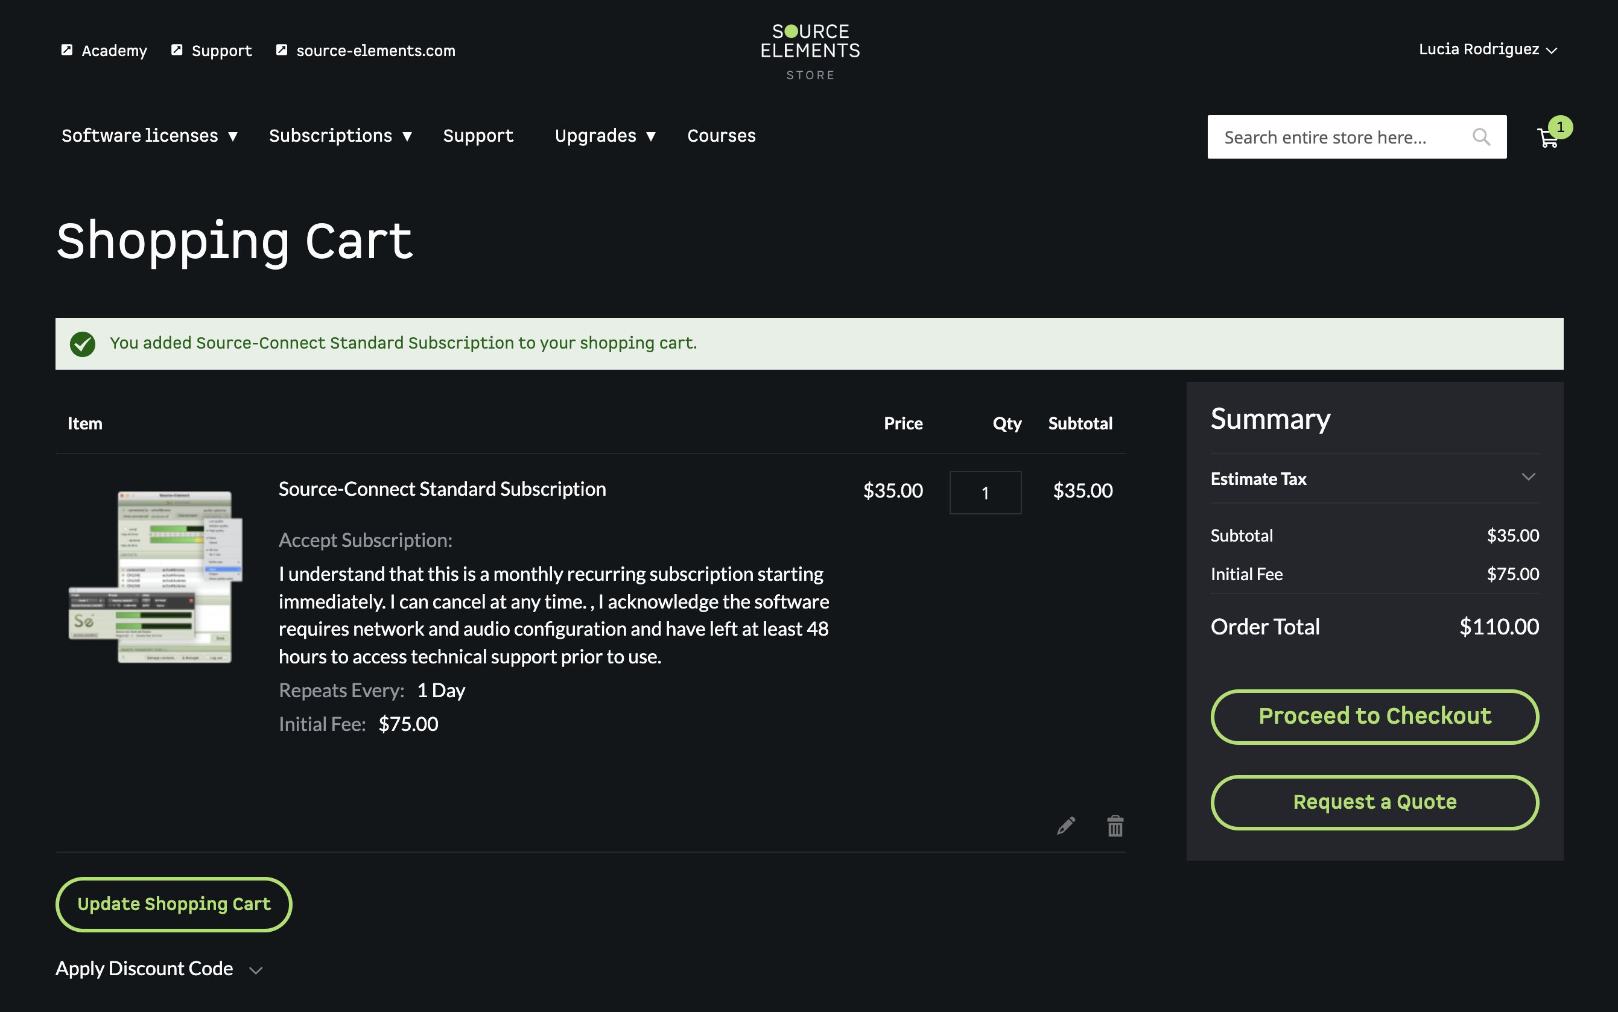Click Request a Quote button

coord(1374,802)
